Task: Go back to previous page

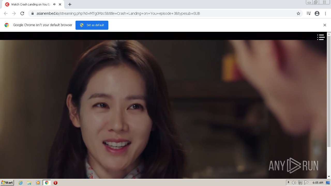Action: [6, 13]
